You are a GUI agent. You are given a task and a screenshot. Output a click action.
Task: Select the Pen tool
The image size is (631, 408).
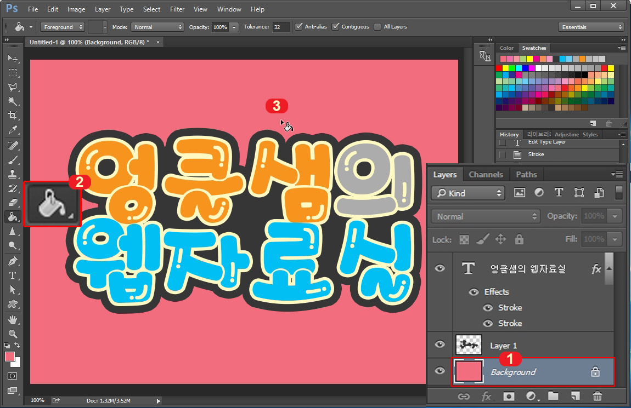pyautogui.click(x=13, y=261)
